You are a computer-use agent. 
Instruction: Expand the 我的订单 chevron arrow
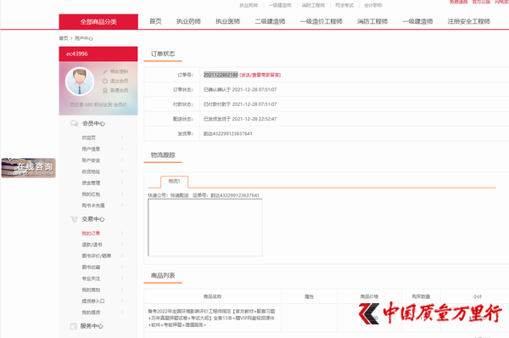pyautogui.click(x=122, y=233)
